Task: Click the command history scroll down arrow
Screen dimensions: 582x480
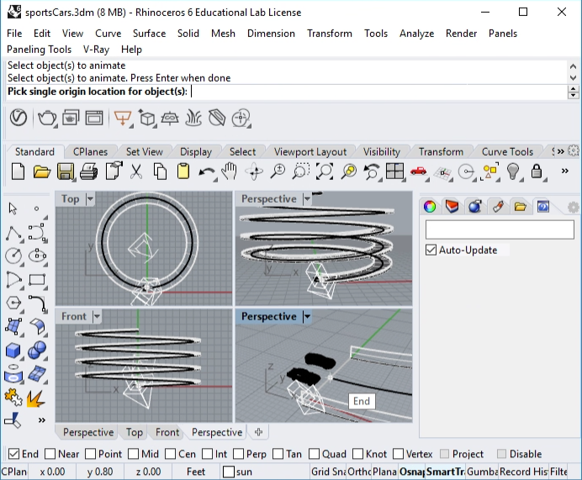Action: [x=573, y=78]
